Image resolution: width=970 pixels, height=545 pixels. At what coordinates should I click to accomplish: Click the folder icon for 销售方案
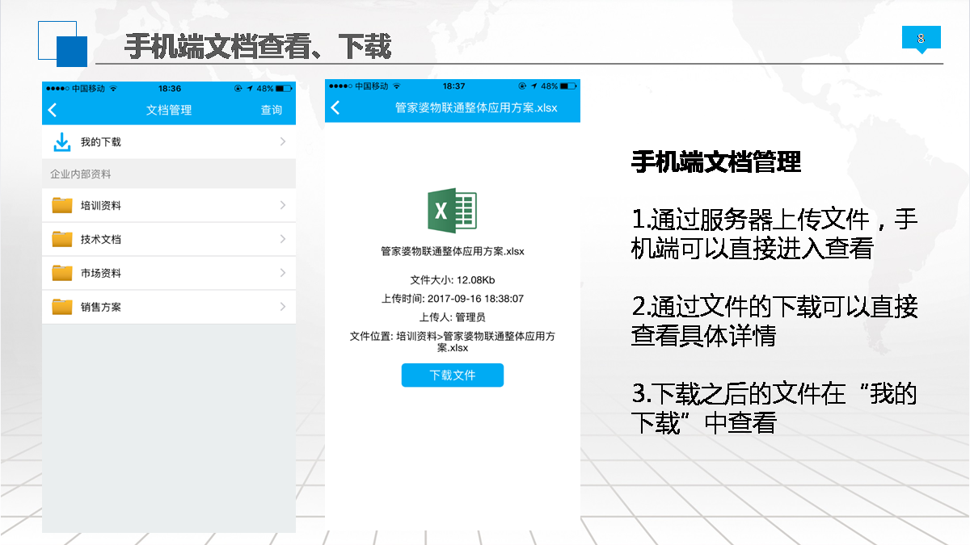[x=62, y=307]
